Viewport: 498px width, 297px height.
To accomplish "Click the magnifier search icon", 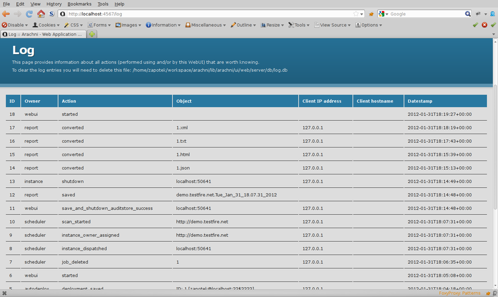I will point(468,14).
